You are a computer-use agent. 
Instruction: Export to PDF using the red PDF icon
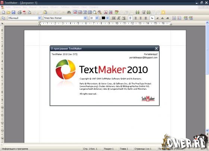tap(25, 12)
